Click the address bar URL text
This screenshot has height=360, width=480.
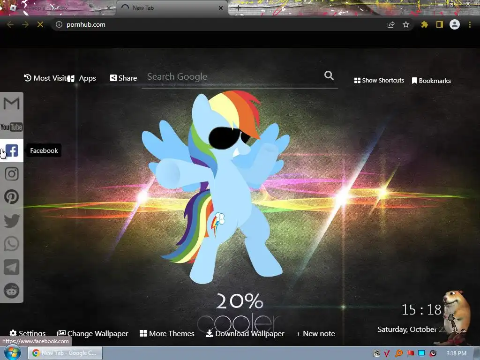tap(86, 24)
